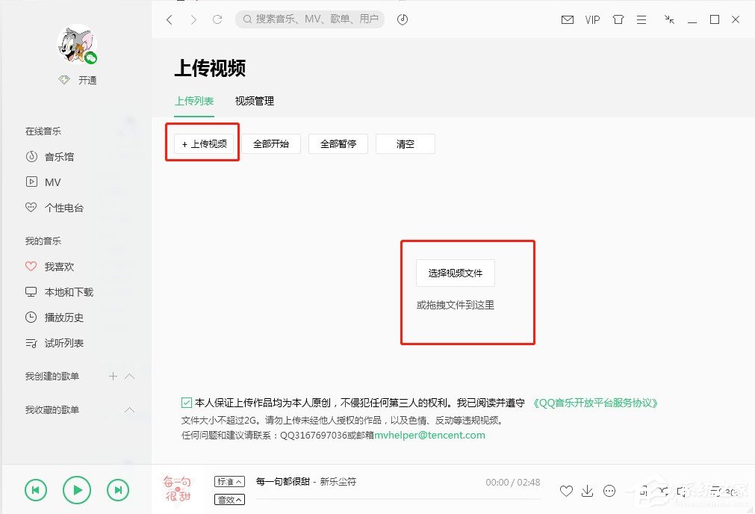Collapse 我创建的歌单 section
Screen dimensions: 755x514
[129, 376]
